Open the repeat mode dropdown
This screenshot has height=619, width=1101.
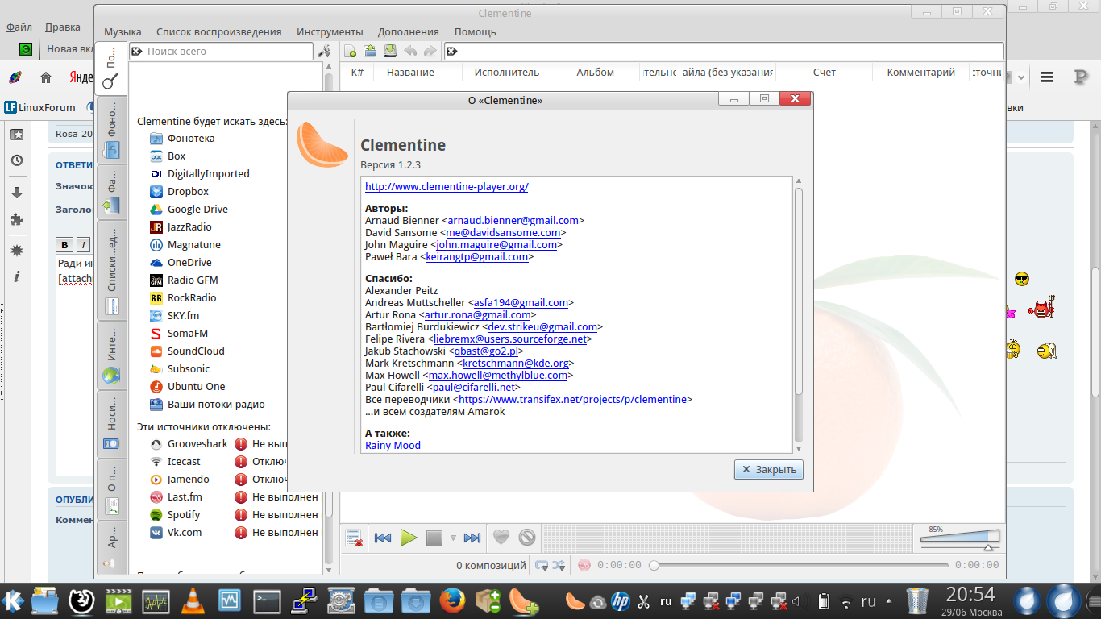543,566
